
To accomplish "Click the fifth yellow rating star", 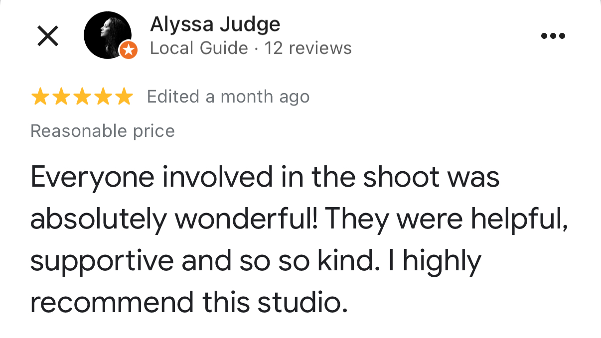I will (124, 97).
